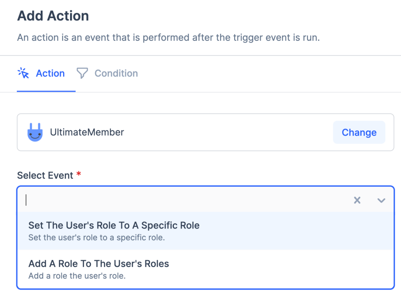Choose "Set The User's Role To A Specific Role"
Image resolution: width=401 pixels, height=301 pixels.
click(x=114, y=225)
